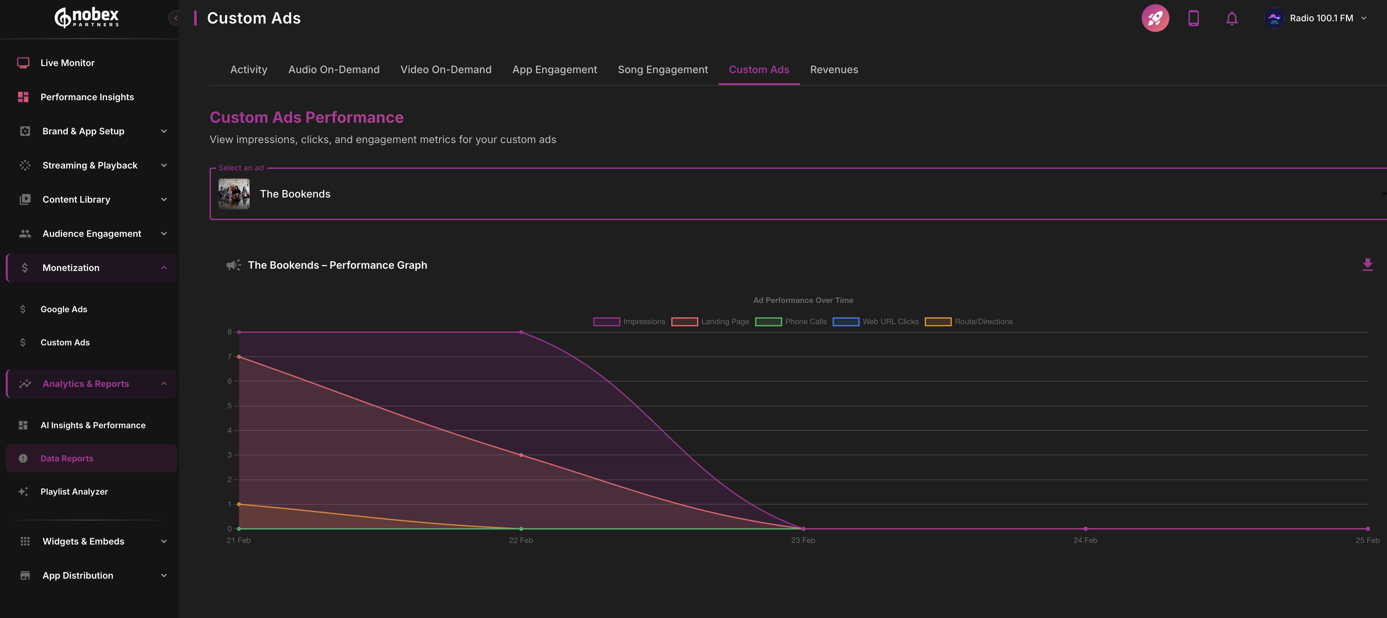
Task: Switch to the Song Engagement tab
Action: (662, 70)
